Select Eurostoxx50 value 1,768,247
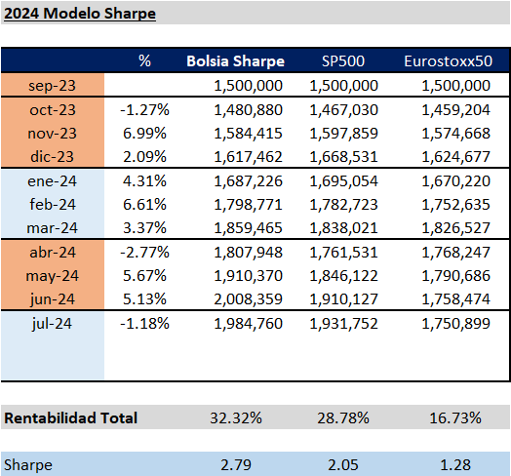 (x=456, y=253)
